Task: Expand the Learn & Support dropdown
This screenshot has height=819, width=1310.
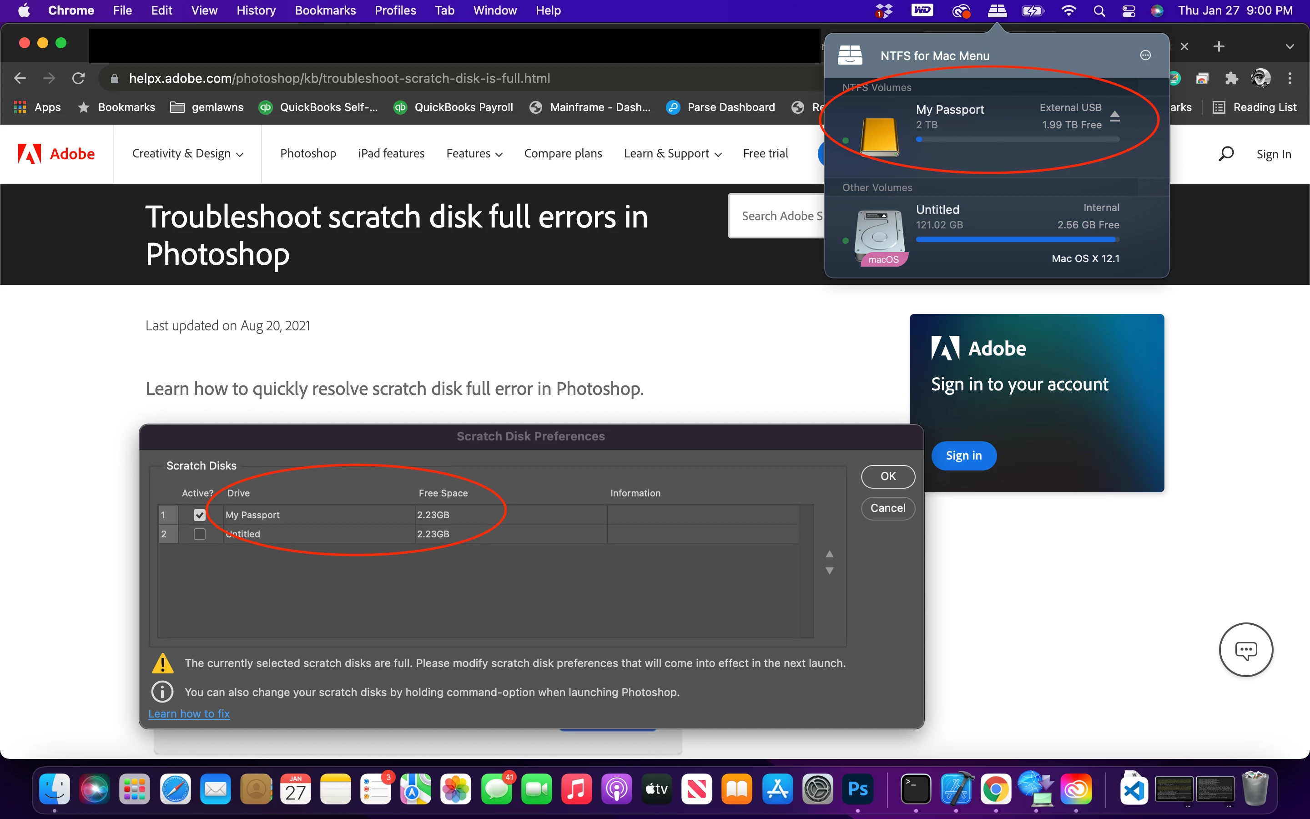Action: click(x=672, y=154)
